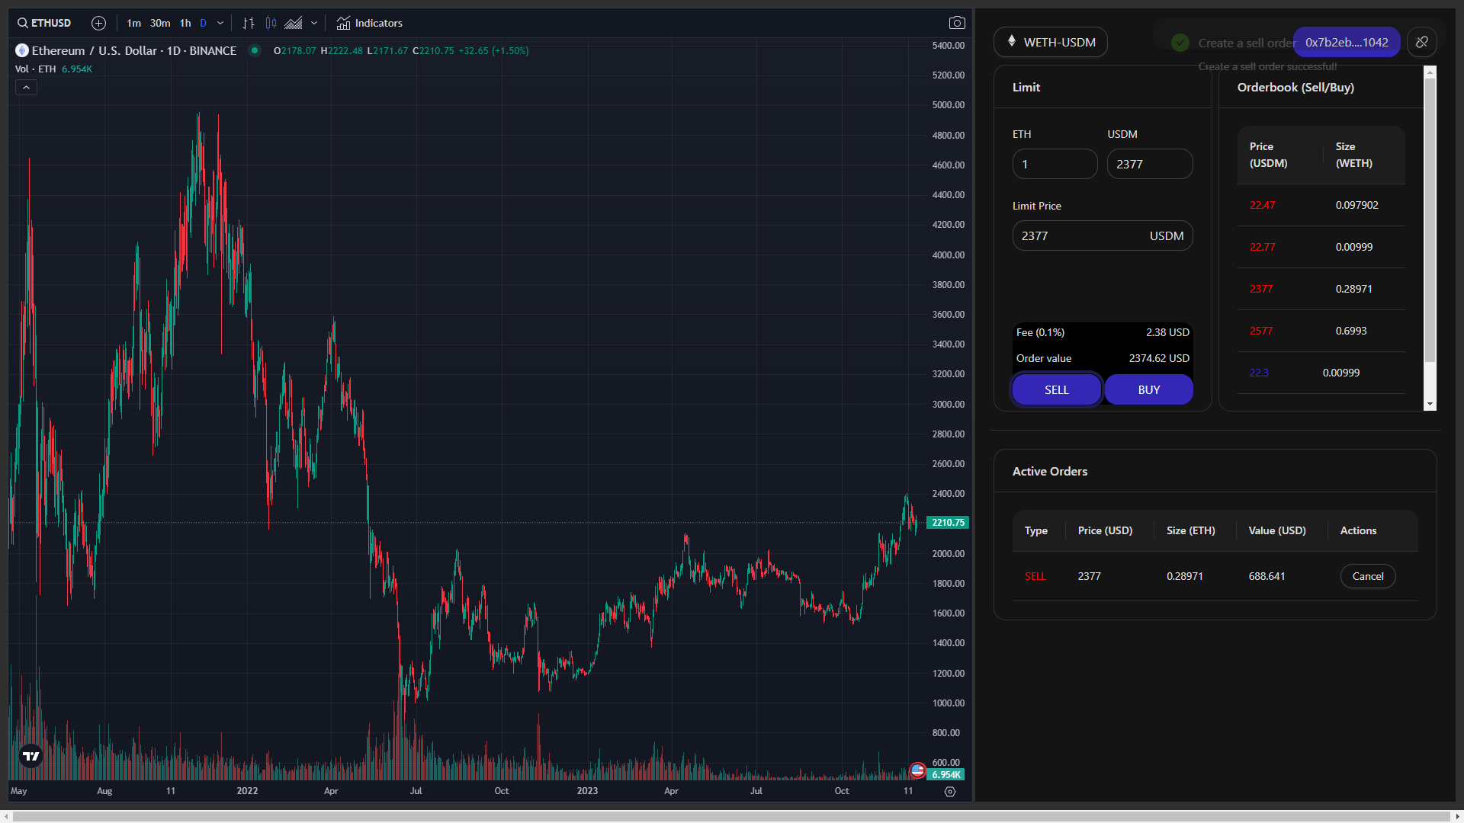1464x823 pixels.
Task: Select the bars chart style icon
Action: pos(249,23)
